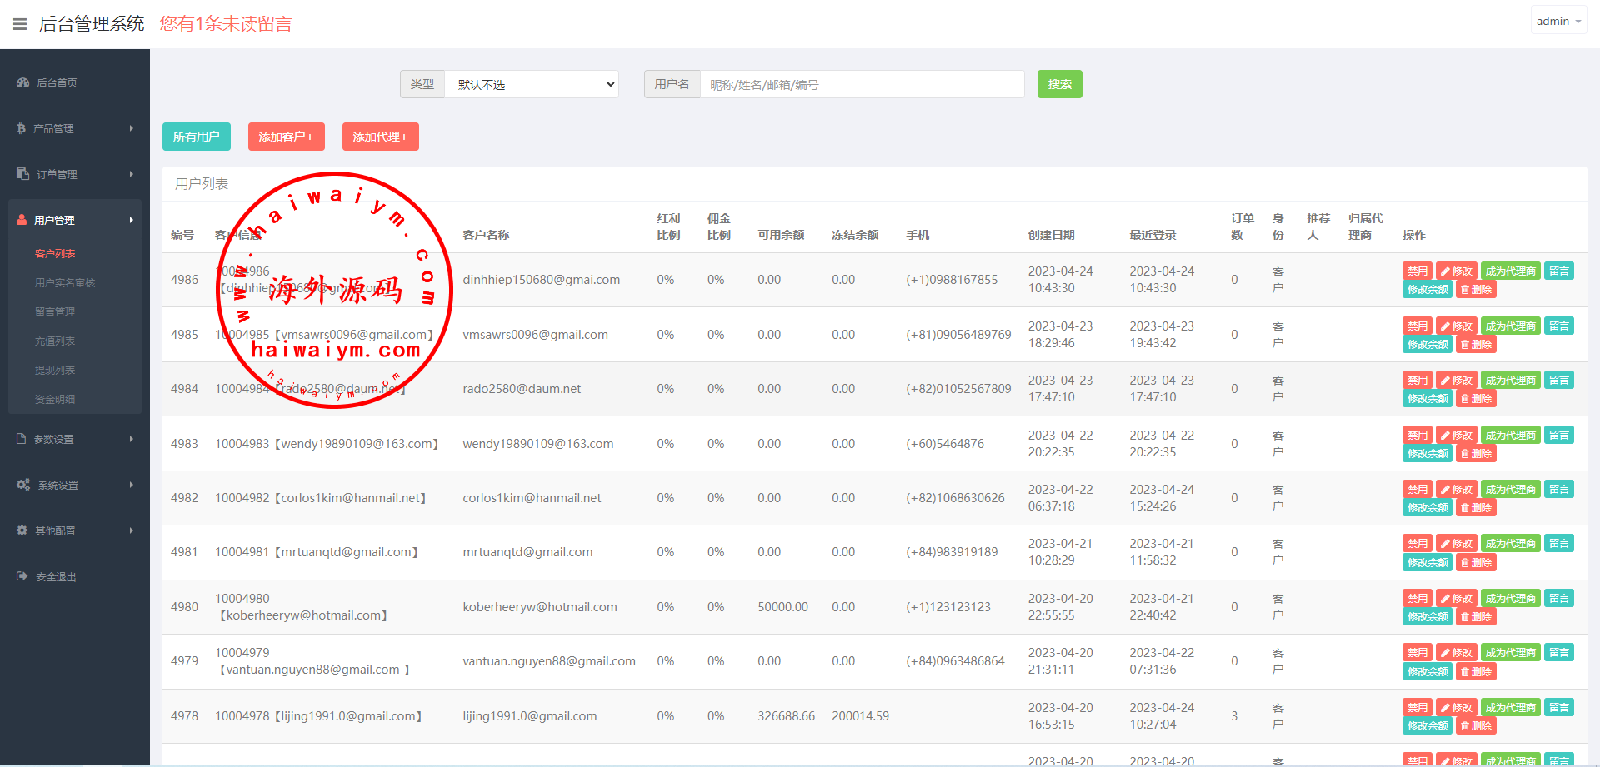Click the 用户名 search input field
The width and height of the screenshot is (1600, 767).
[862, 84]
